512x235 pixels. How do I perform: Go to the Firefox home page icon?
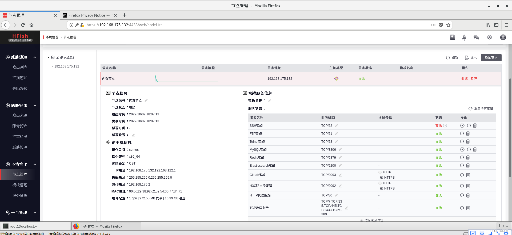[x=31, y=25]
